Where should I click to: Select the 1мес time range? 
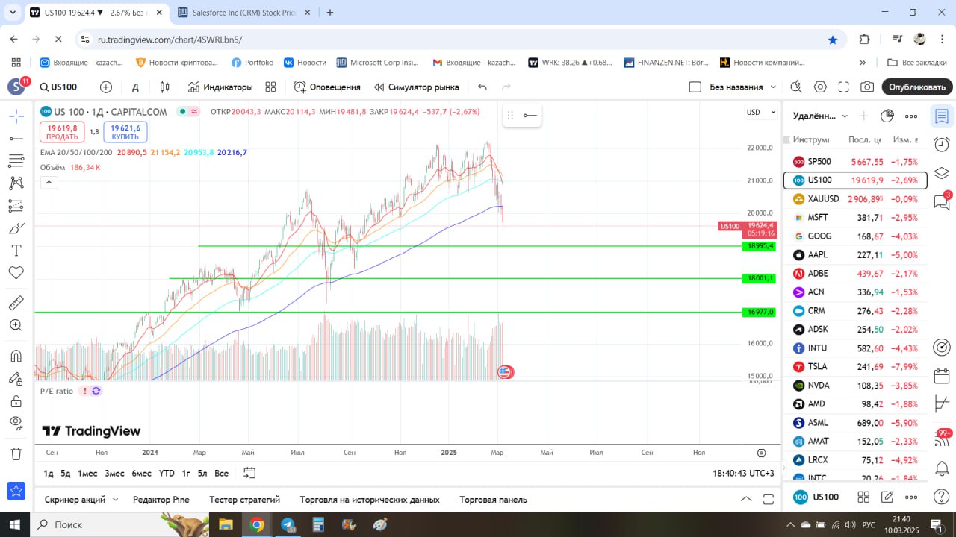pos(87,474)
